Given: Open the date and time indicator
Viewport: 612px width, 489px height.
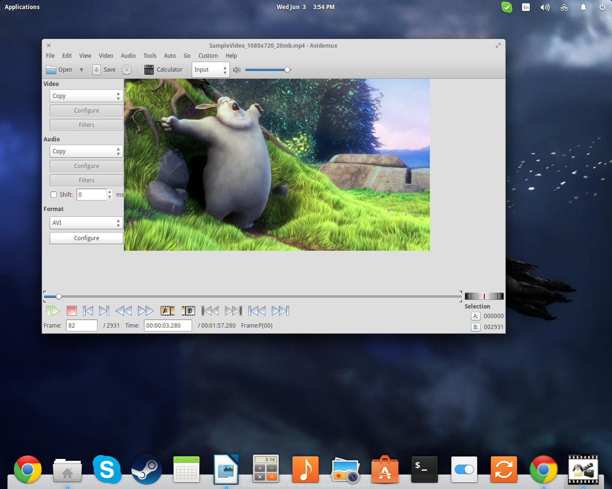Looking at the screenshot, I should (306, 7).
